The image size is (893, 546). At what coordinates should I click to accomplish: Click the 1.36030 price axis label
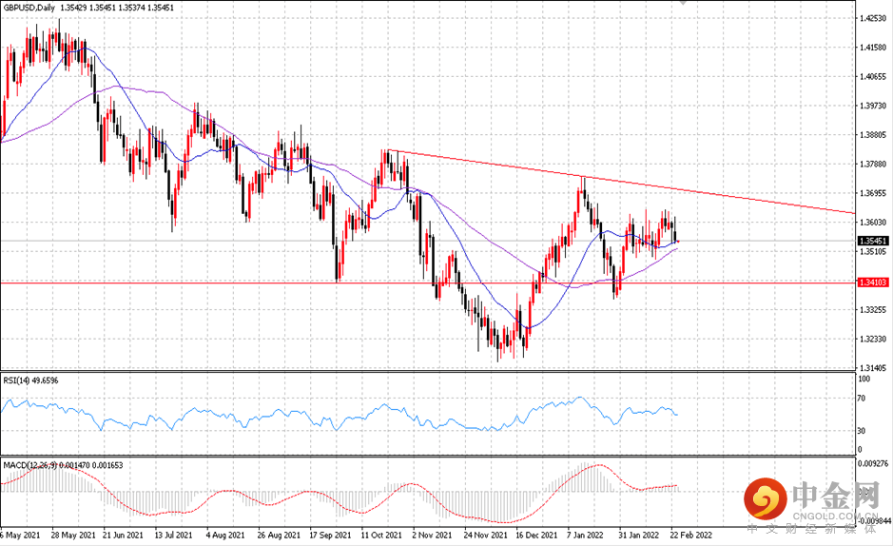pyautogui.click(x=872, y=222)
